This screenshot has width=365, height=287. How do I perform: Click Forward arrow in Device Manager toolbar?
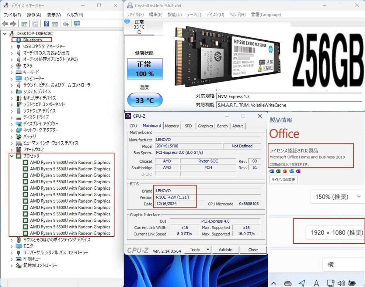pos(13,24)
